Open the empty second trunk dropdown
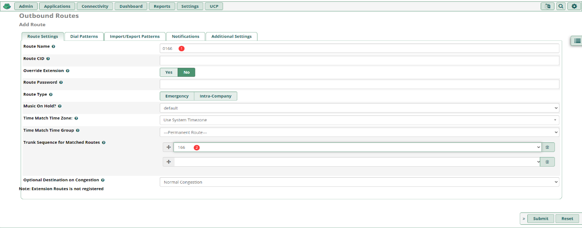 358,162
